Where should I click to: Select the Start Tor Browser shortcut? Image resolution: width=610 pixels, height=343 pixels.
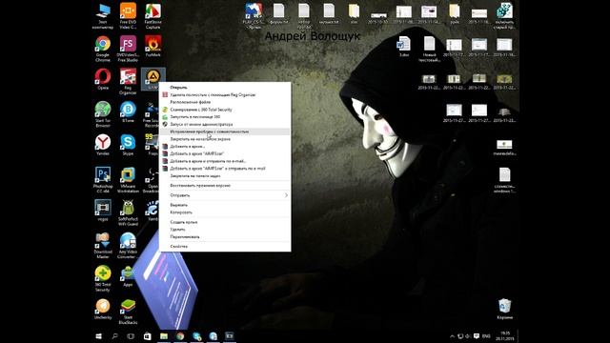coord(103,114)
